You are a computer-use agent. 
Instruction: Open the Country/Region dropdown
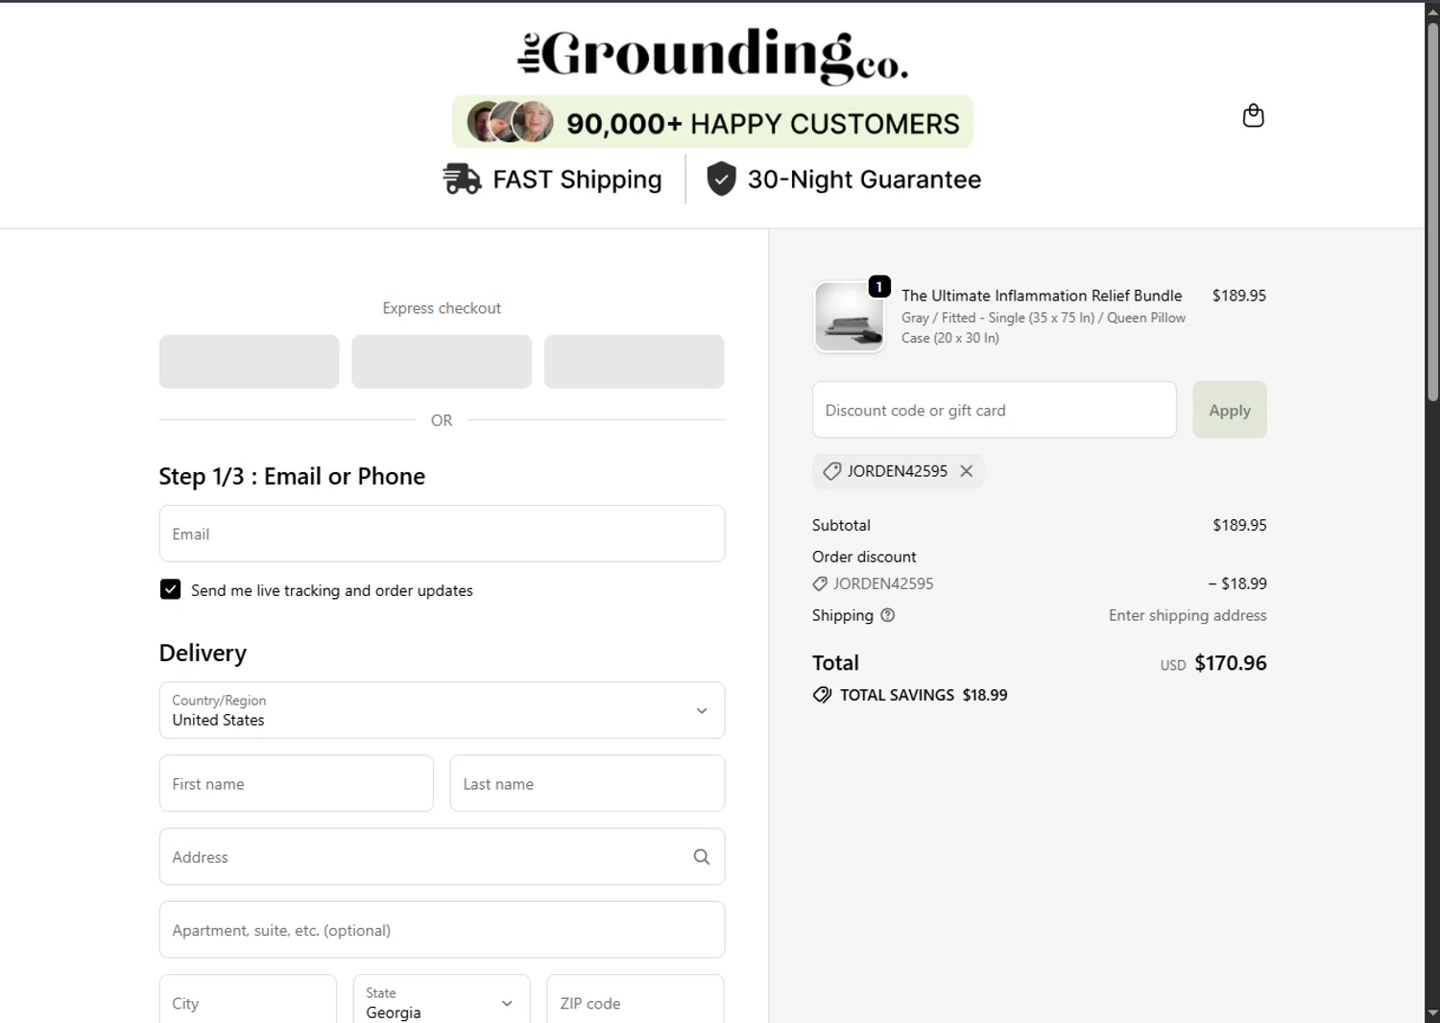pos(442,710)
